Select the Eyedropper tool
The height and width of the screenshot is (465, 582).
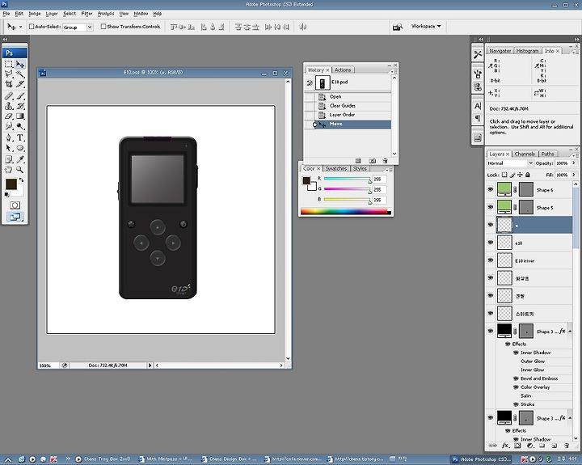click(x=20, y=159)
